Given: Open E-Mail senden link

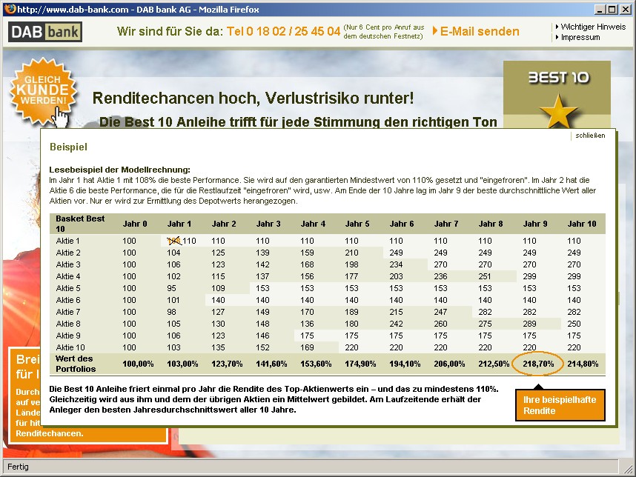Looking at the screenshot, I should point(480,32).
